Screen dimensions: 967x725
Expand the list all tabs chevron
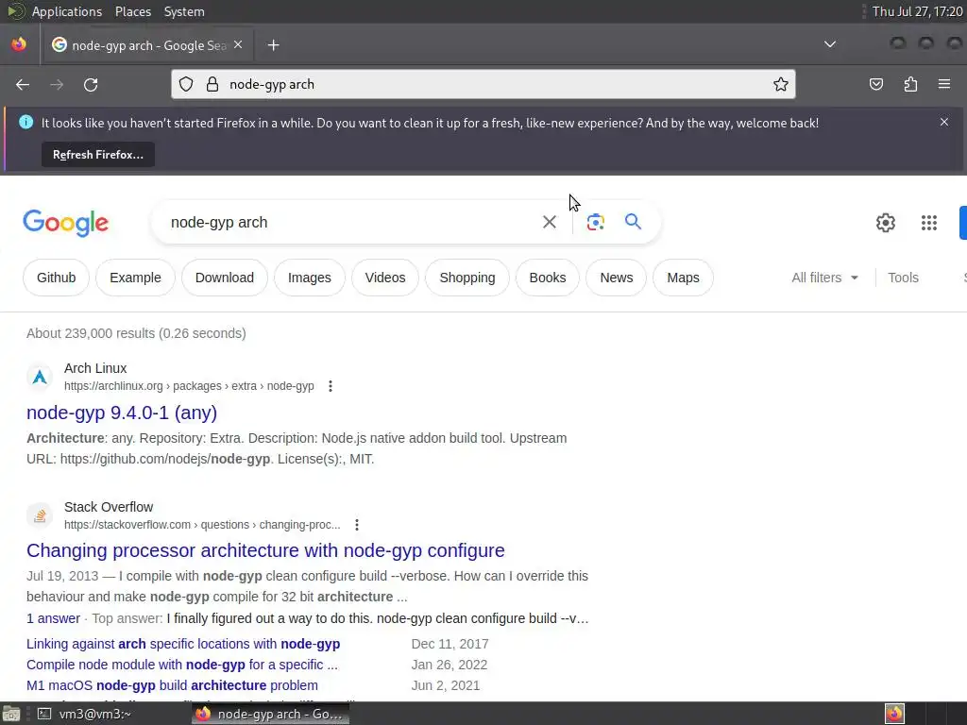830,44
